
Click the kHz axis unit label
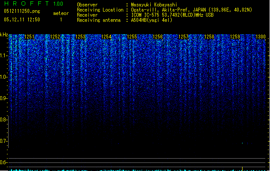[x=4, y=35]
